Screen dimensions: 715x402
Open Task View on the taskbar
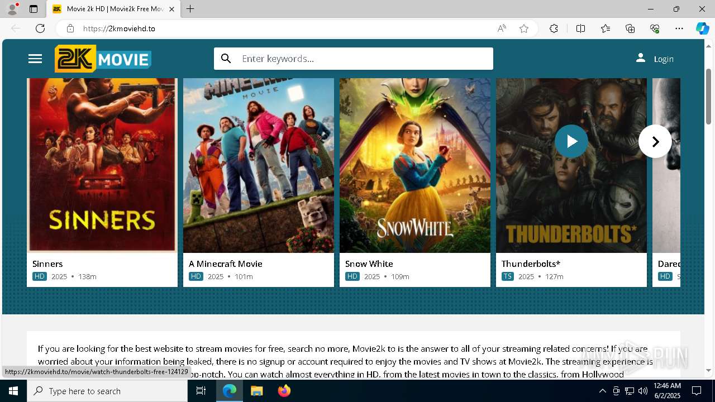(202, 391)
